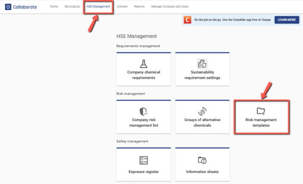Click the LEARN MORE button
Screen dimensions: 303x184
click(287, 20)
